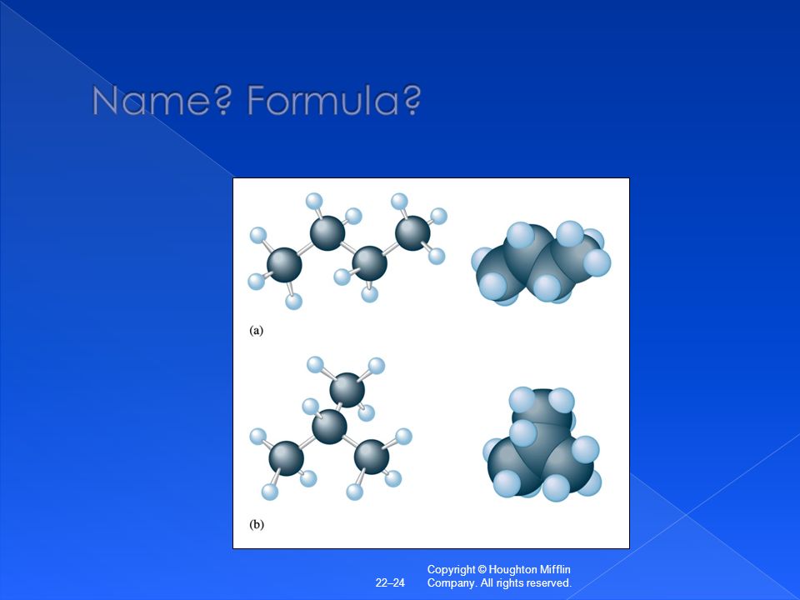The image size is (800, 600).
Task: Click the "Copyright © Houghton Mifflin" footer text
Action: pyautogui.click(x=498, y=569)
